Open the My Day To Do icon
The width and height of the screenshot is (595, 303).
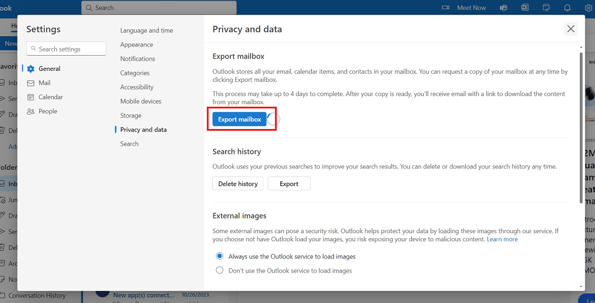(x=546, y=8)
